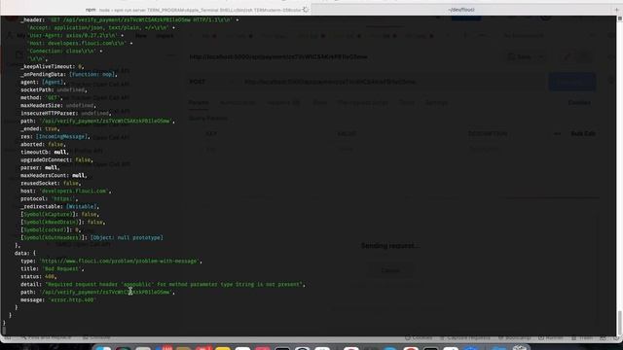Image resolution: width=623 pixels, height=350 pixels.
Task: Open the Params tab in Postman
Action: click(x=199, y=103)
